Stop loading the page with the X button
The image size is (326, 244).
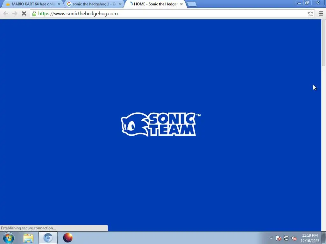click(x=24, y=14)
